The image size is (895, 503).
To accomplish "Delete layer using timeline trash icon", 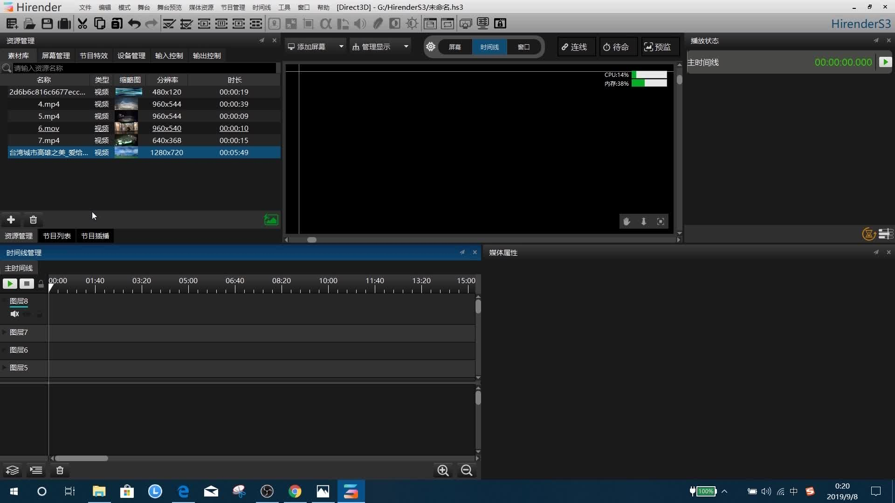I will [x=60, y=470].
